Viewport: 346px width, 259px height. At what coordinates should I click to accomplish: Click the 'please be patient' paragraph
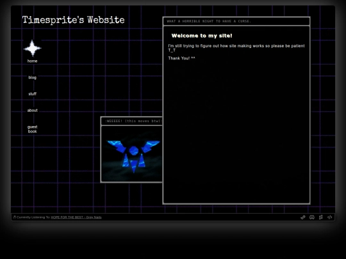236,48
